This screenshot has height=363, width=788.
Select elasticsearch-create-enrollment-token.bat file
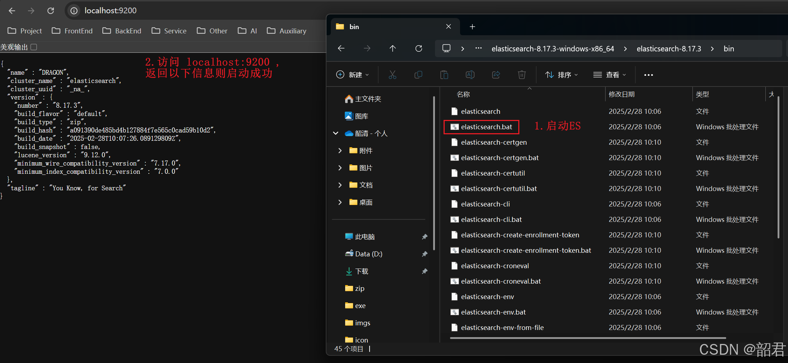point(521,250)
